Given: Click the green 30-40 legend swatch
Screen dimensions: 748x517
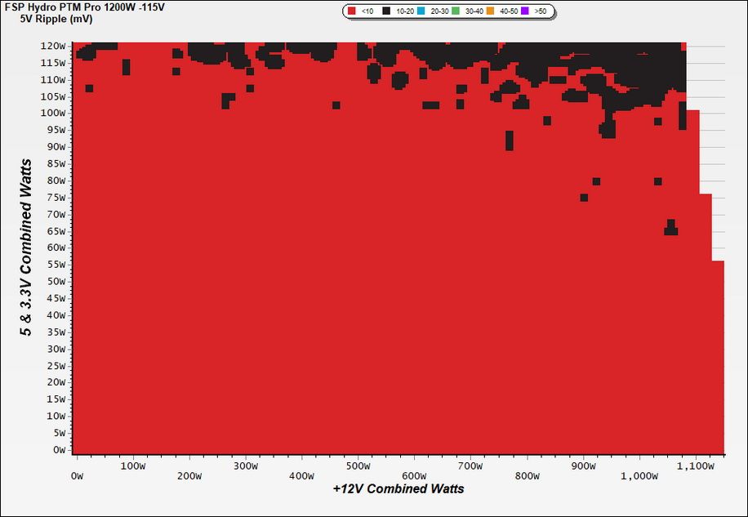Looking at the screenshot, I should pyautogui.click(x=456, y=11).
